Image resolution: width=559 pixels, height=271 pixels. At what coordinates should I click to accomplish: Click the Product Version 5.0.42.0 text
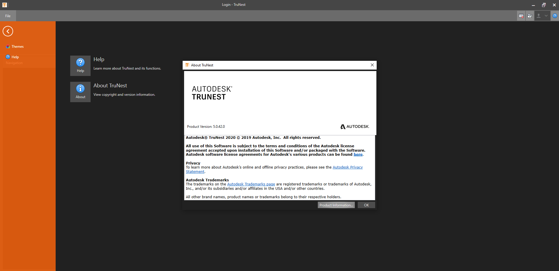[206, 127]
